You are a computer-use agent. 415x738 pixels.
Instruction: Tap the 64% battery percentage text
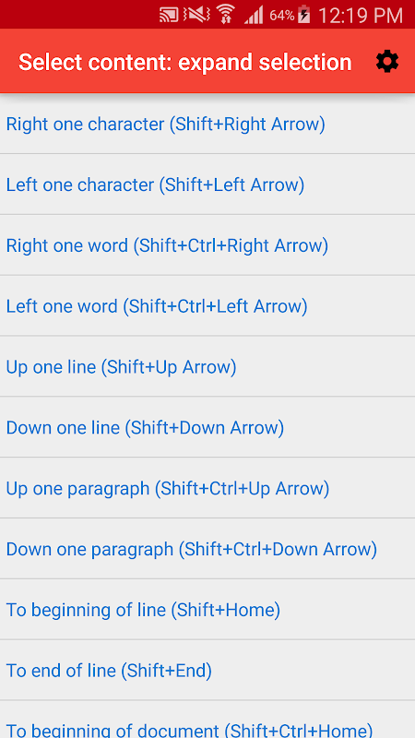pos(282,16)
